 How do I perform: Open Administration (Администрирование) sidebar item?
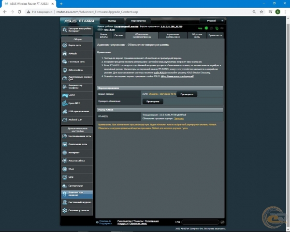pyautogui.click(x=77, y=194)
